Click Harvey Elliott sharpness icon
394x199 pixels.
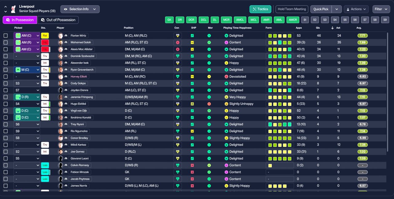(192, 76)
